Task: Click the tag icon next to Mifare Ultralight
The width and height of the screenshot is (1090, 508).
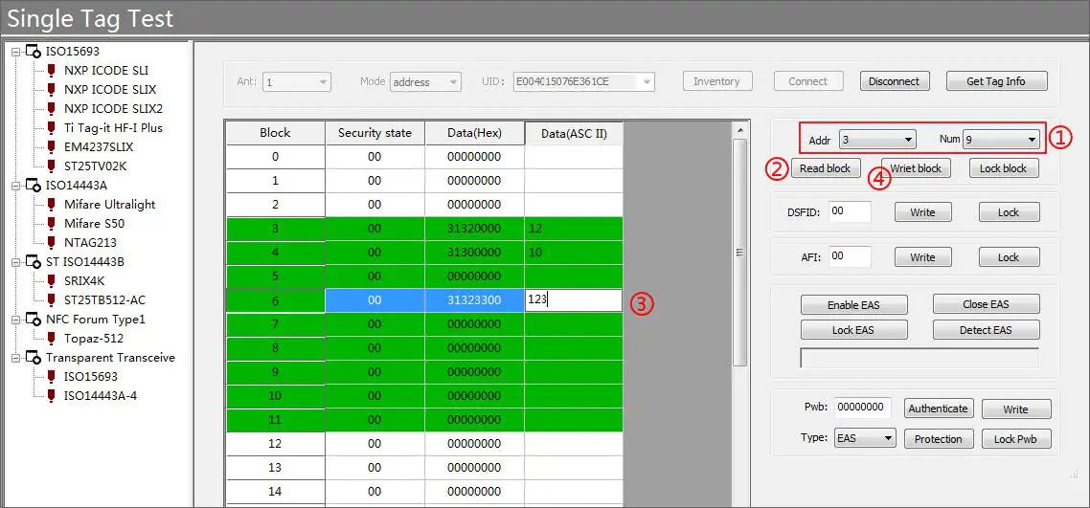Action: coord(52,205)
